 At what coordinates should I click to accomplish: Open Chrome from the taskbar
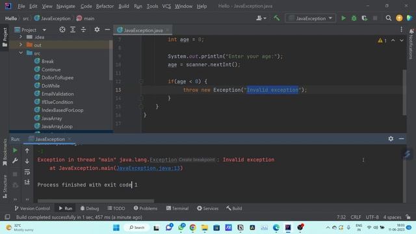click(x=192, y=227)
